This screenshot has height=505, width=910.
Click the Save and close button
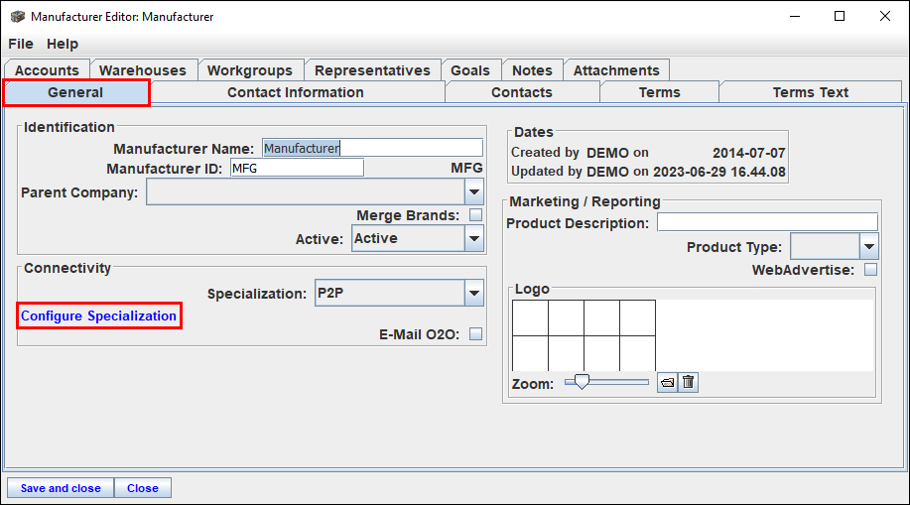(x=61, y=488)
